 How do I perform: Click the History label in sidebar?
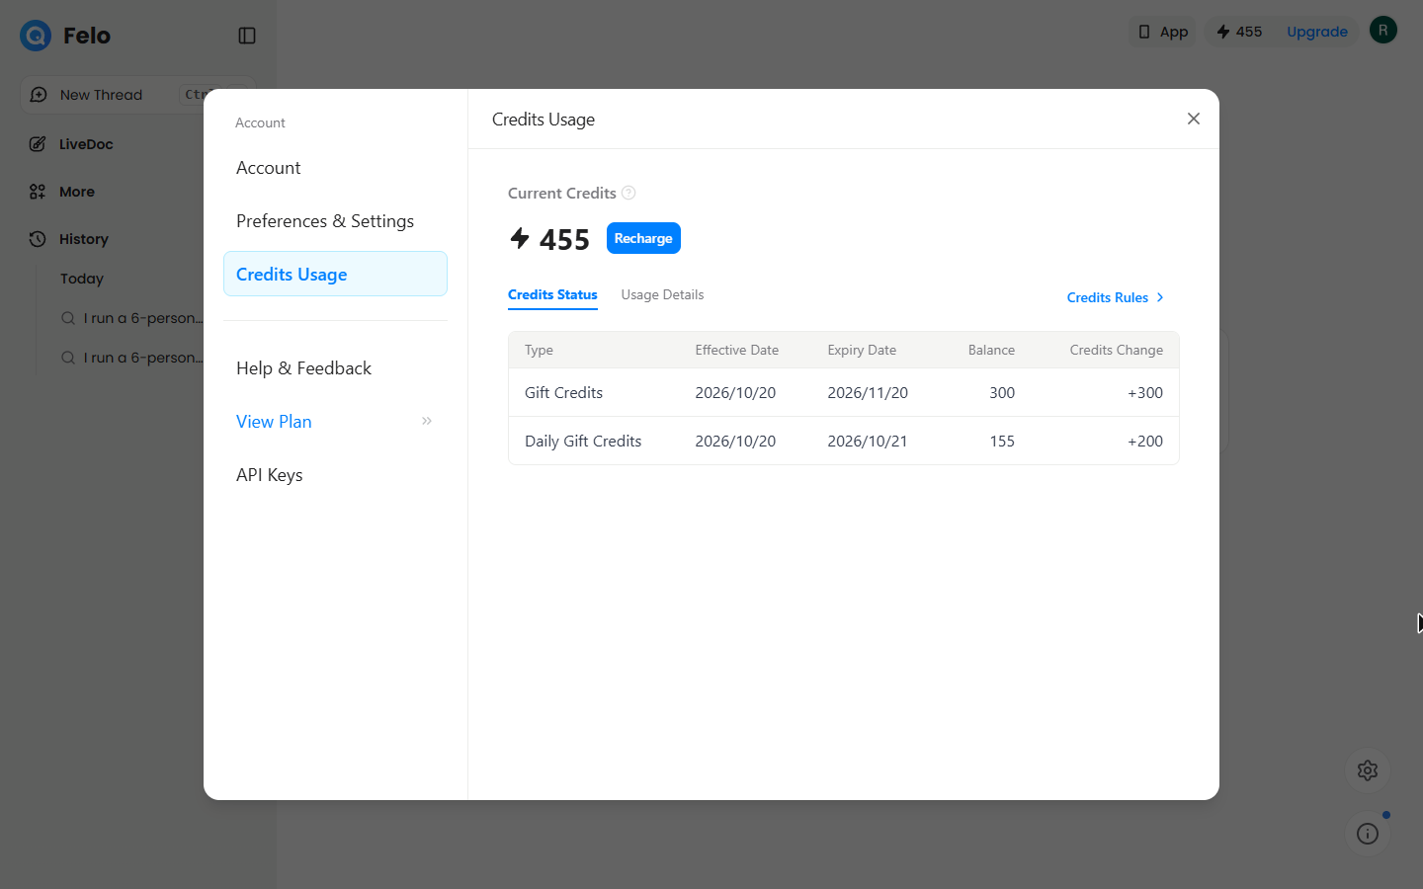point(84,239)
